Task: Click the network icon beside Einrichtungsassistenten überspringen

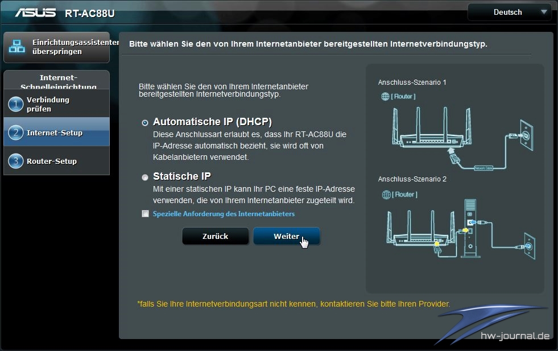Action: [16, 47]
